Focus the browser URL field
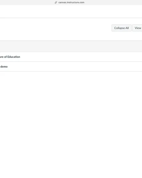 pos(71,2)
